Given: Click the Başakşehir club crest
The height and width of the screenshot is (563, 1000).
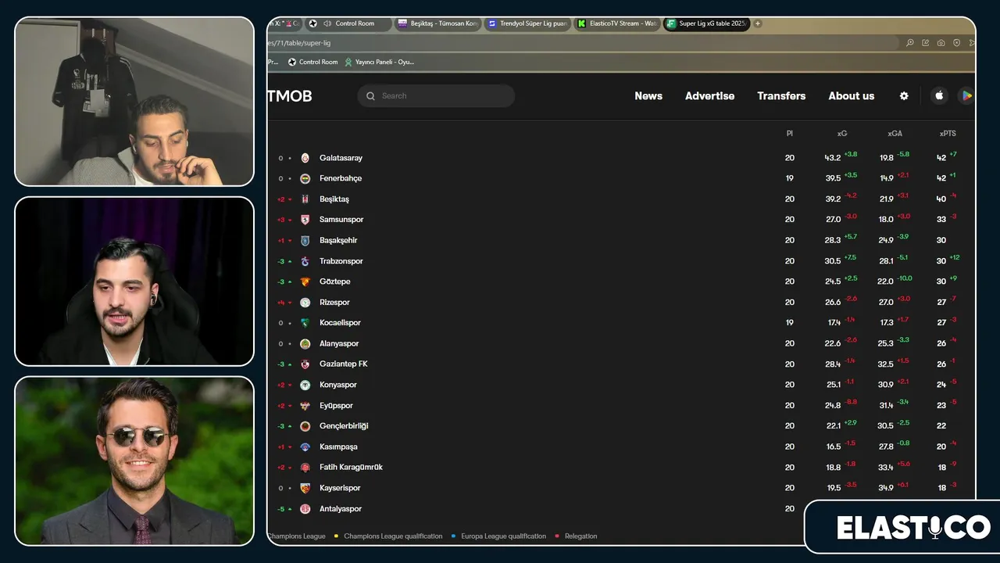Looking at the screenshot, I should point(305,240).
